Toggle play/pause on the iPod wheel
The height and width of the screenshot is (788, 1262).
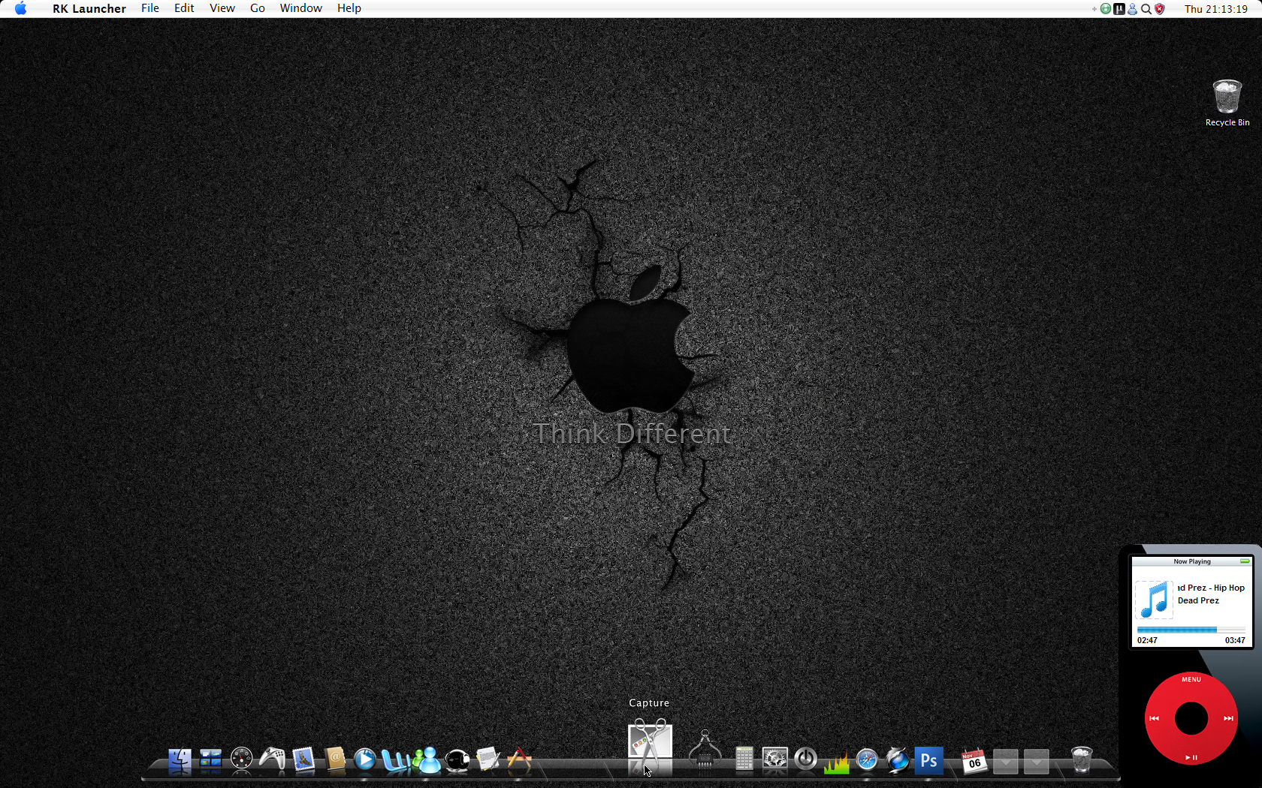(1191, 757)
